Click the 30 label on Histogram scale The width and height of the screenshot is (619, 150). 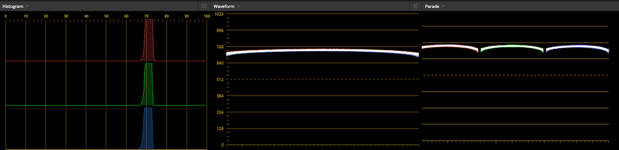(x=66, y=16)
